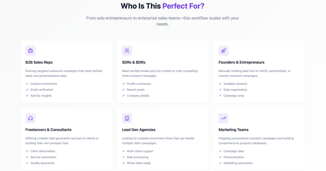Click the building icon above Lead Gen Agencies
Screen dimensions: 326x171
pyautogui.click(x=127, y=118)
